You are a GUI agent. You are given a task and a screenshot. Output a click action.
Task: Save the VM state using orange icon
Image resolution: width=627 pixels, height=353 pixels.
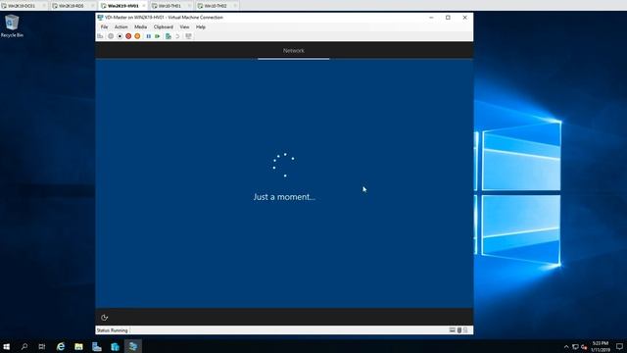pos(137,36)
